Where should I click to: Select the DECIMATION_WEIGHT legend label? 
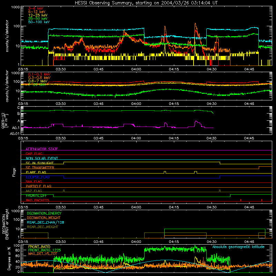coord(44,218)
